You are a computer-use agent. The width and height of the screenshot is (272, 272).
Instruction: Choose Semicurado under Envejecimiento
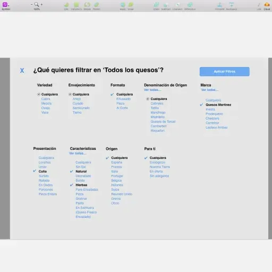[x=81, y=108]
